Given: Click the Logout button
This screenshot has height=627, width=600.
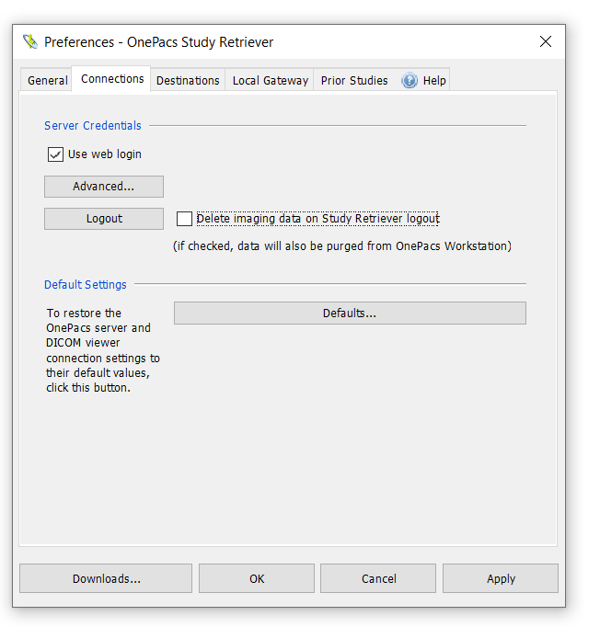Looking at the screenshot, I should [104, 219].
